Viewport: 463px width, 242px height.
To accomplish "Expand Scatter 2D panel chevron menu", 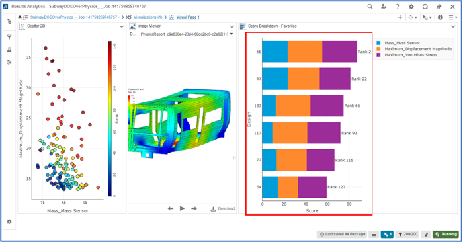I will click(121, 26).
